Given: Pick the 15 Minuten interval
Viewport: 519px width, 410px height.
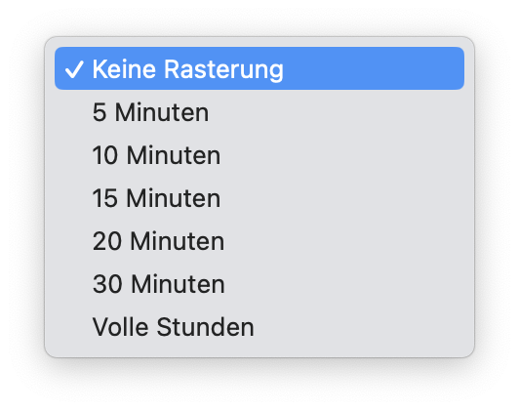Looking at the screenshot, I should (259, 198).
